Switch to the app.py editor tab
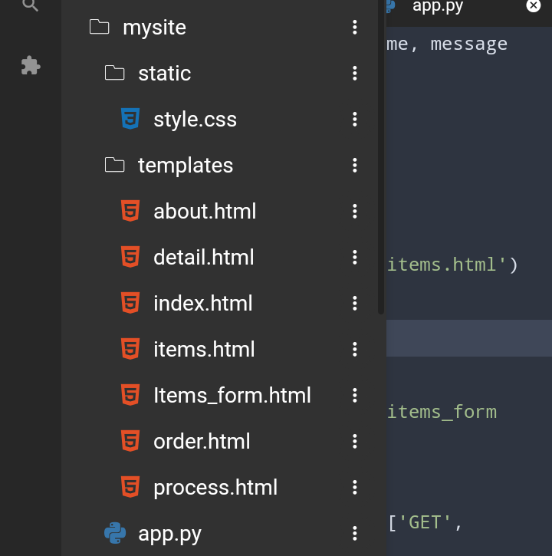Viewport: 552px width, 556px height. [438, 6]
